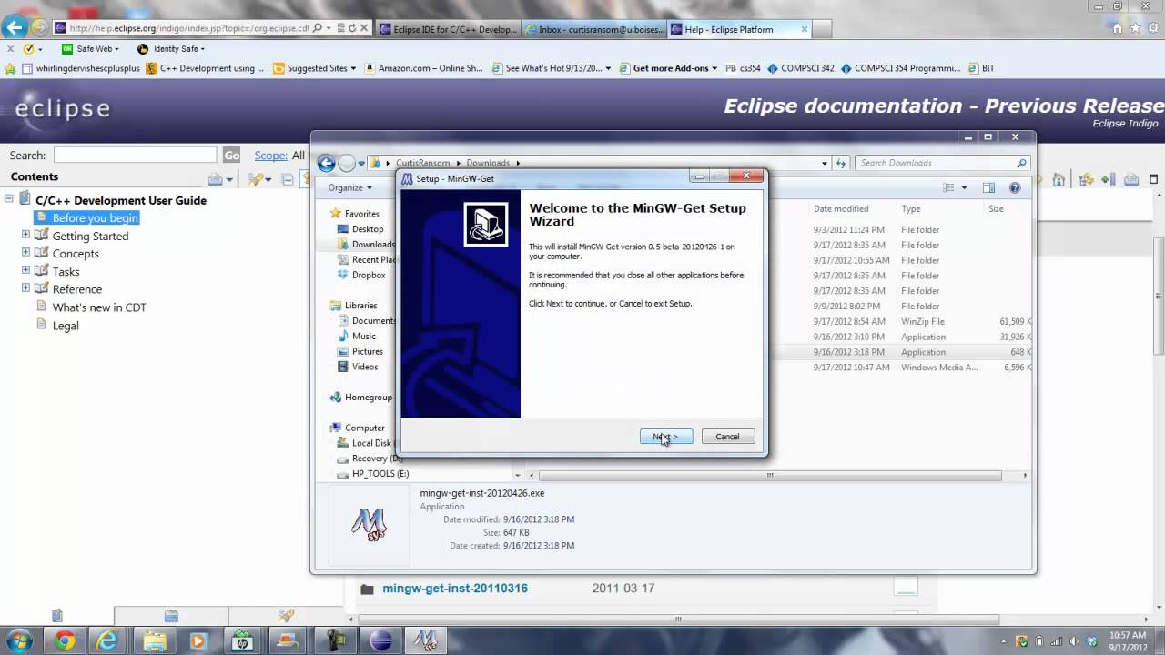Click the Search Downloads box in Explorer

point(942,163)
